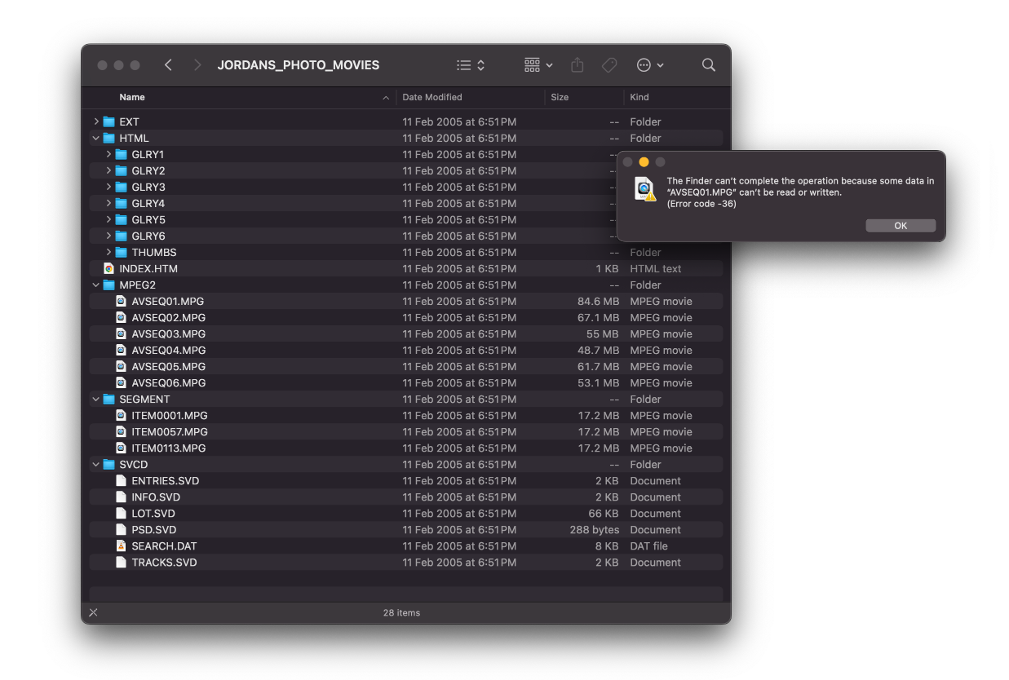
Task: Sort files by the Size column
Action: tap(560, 97)
